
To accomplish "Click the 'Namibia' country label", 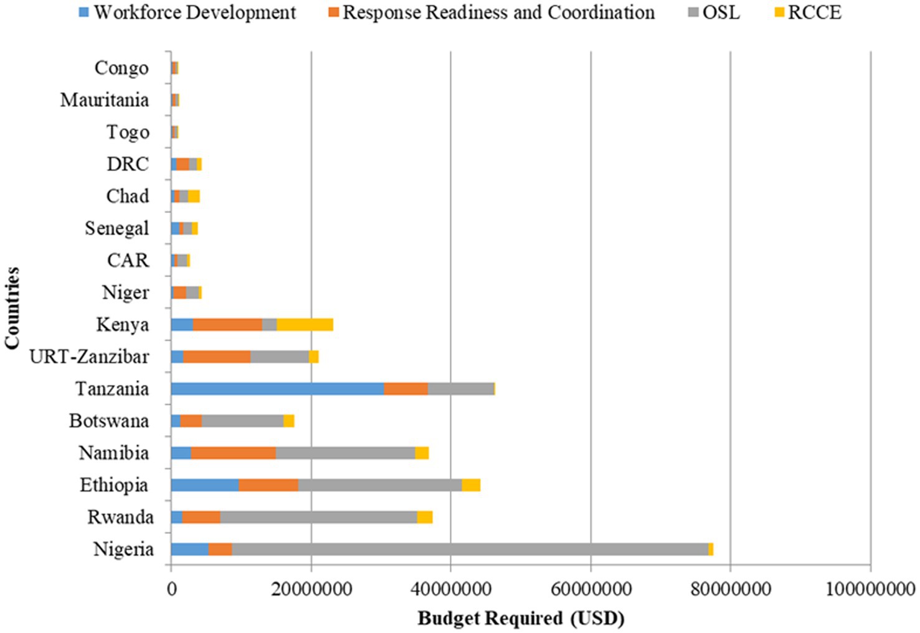I will tap(114, 453).
